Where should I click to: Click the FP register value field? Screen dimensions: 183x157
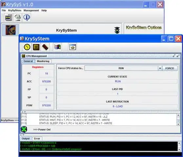pyautogui.click(x=47, y=89)
